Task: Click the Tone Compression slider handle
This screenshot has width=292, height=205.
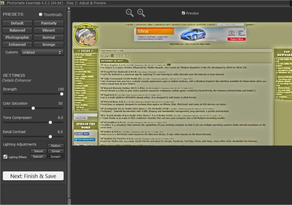Action: click(x=50, y=123)
